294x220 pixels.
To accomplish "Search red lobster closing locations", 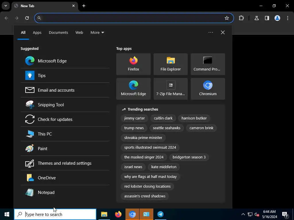I will [x=147, y=186].
